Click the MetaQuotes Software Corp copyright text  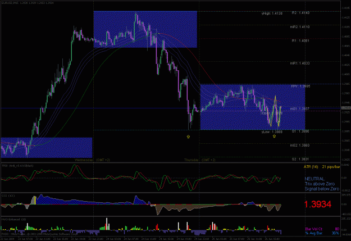pyautogui.click(x=39, y=234)
